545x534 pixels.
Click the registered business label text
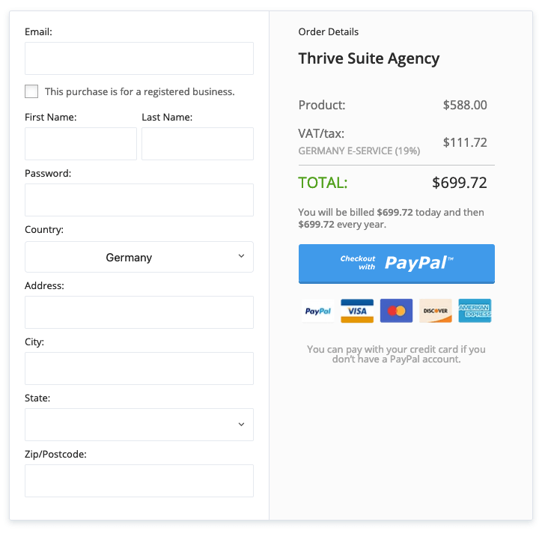point(140,92)
